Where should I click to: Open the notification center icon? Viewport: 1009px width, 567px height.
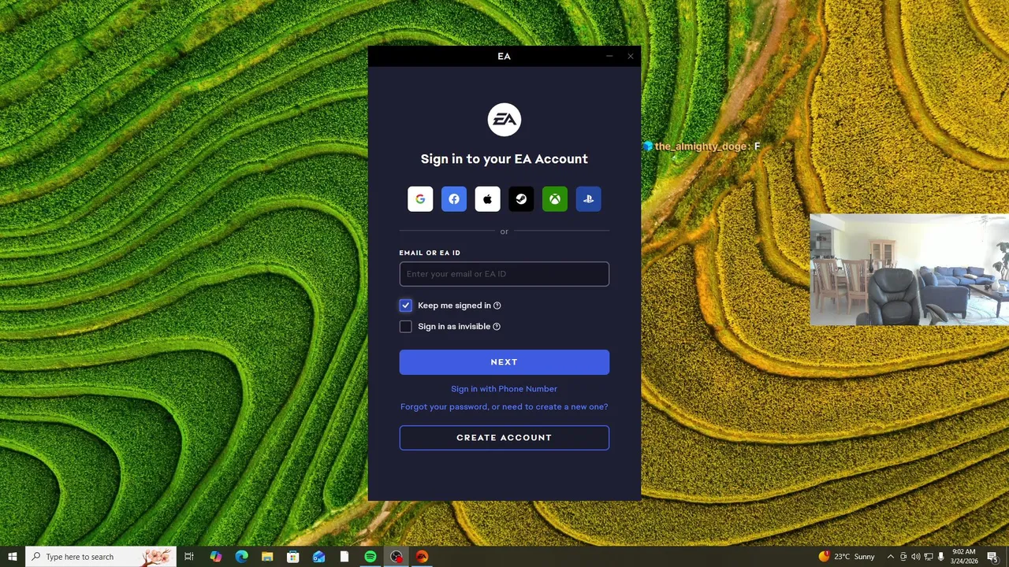[992, 557]
